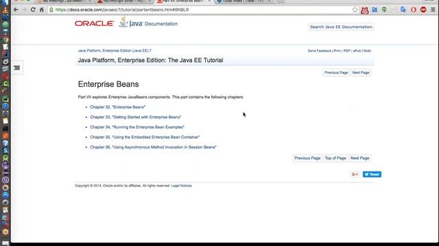The image size is (439, 246).
Task: Open the Java Platform, Enterprise Edition (Java EE) 7 breadcrumb
Action: tap(115, 51)
